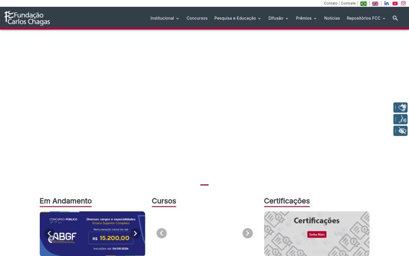Open the site search magnifier
Viewport: 409px width, 256px height.
tap(395, 18)
